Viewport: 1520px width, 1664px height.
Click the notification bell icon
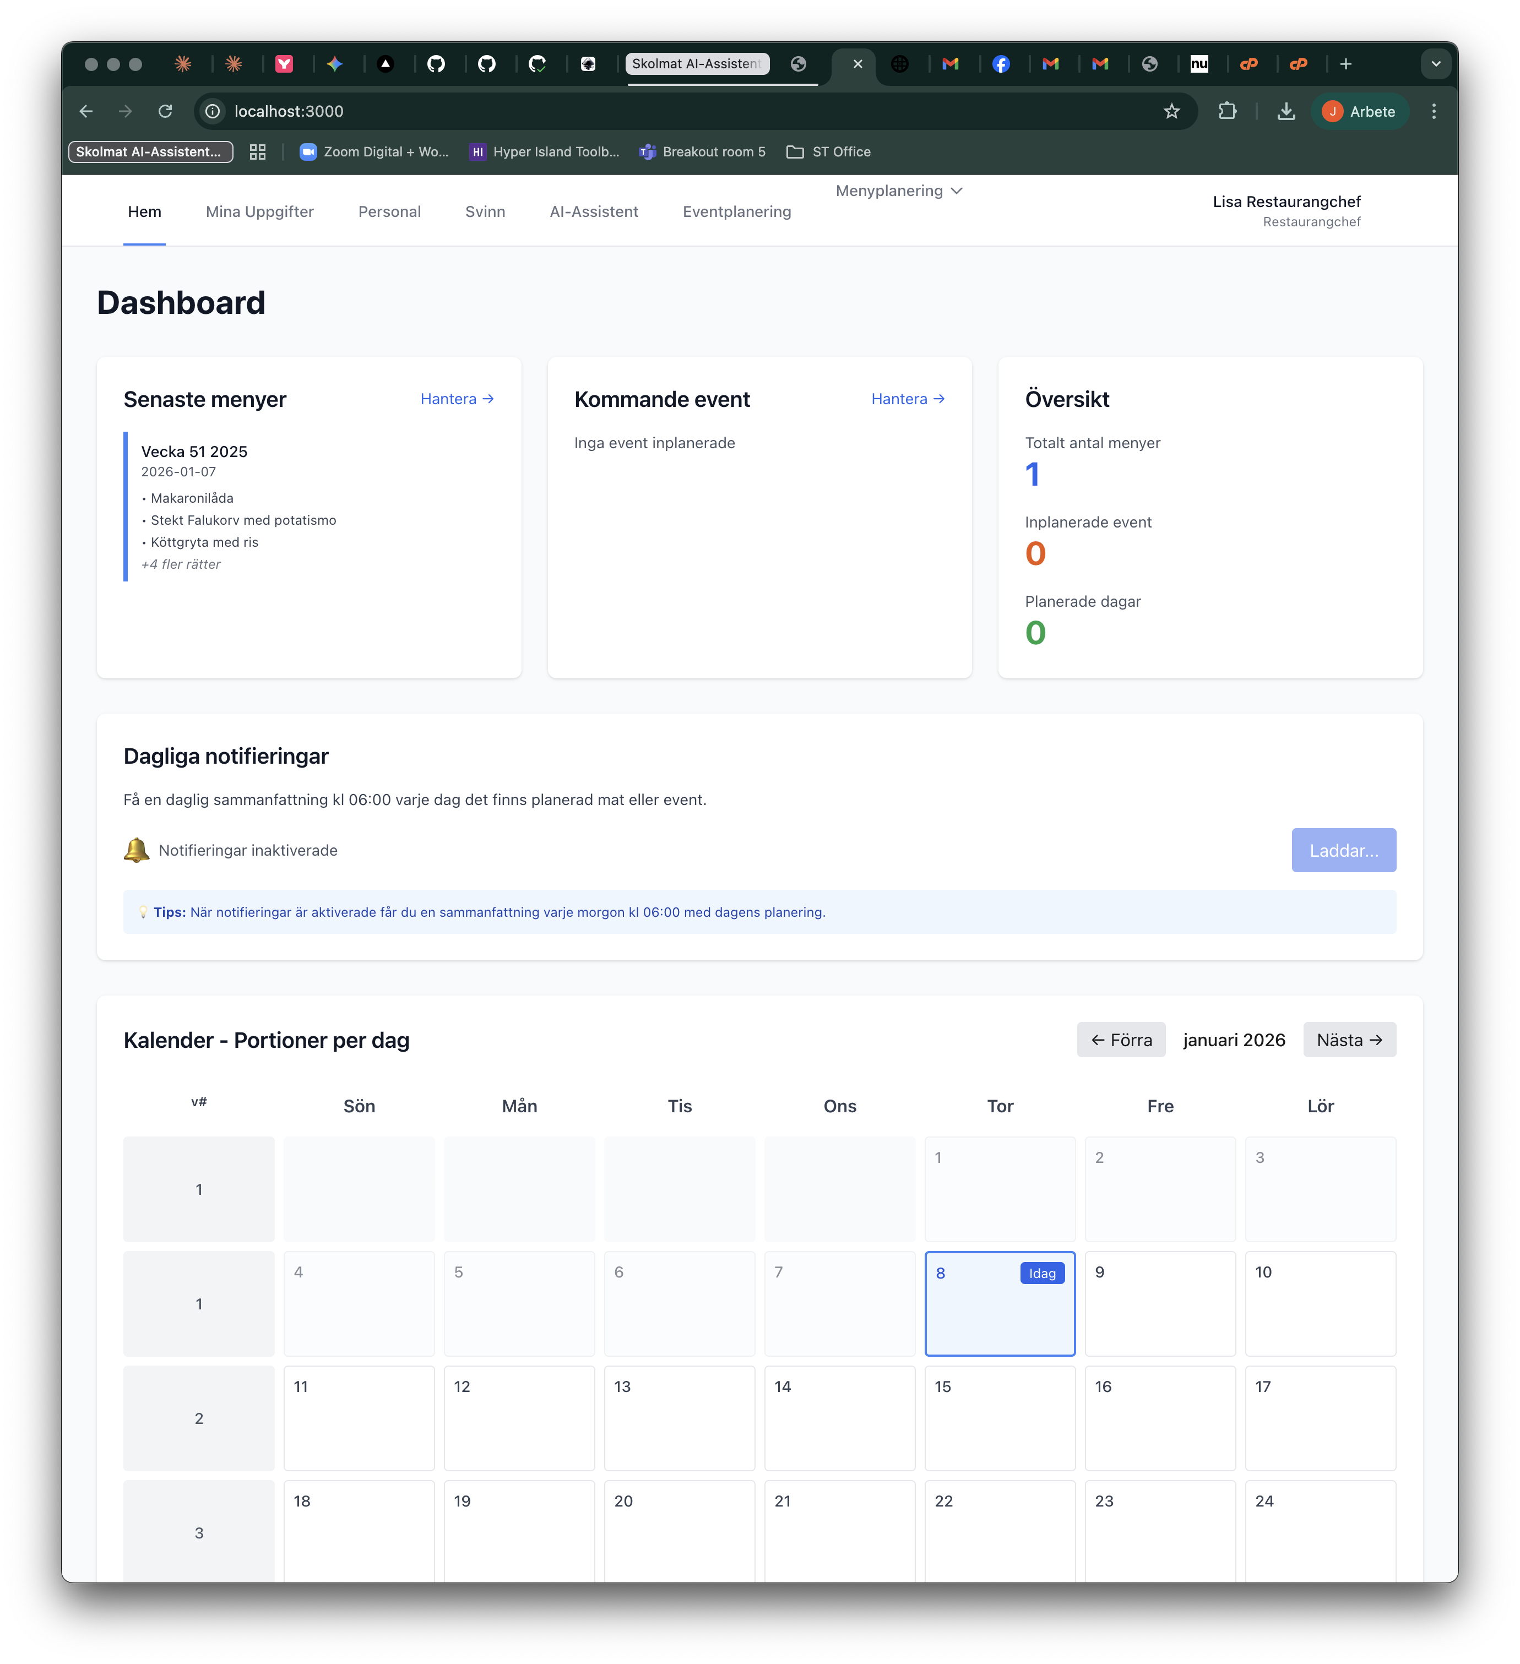pyautogui.click(x=136, y=850)
